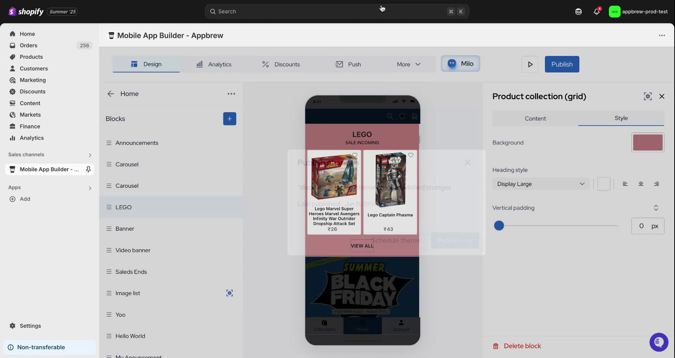Expand the Sales channels section

click(90, 155)
